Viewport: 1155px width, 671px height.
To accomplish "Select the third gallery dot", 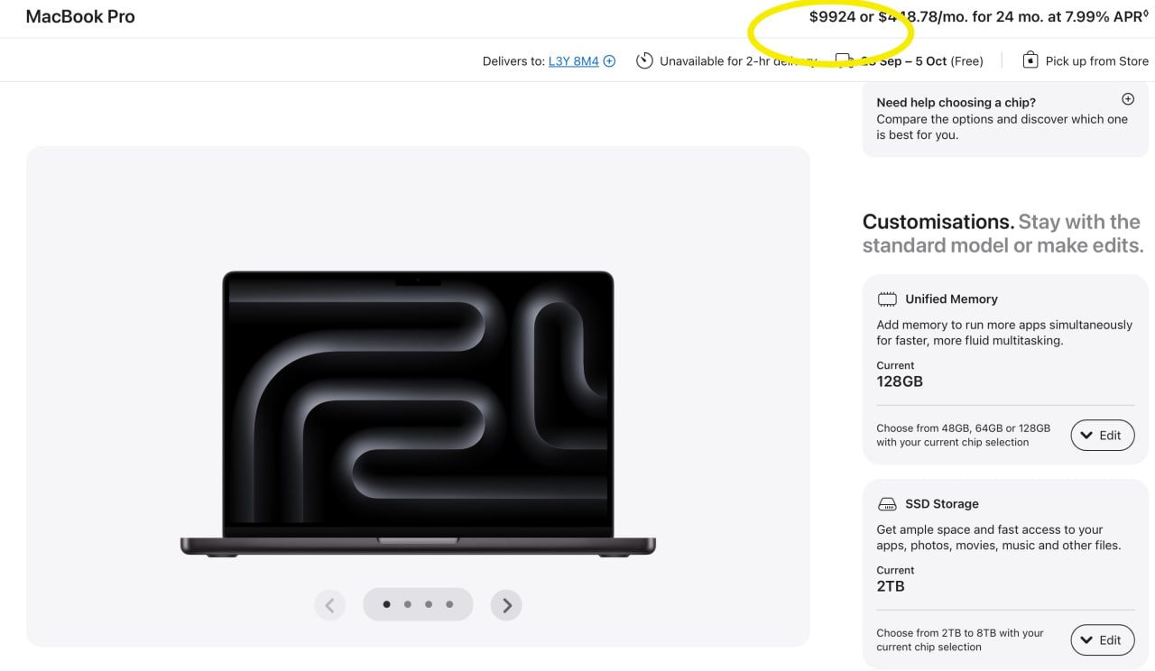I will 429,604.
